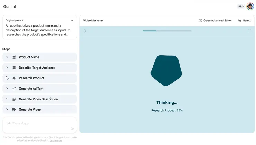The image size is (256, 145).
Task: Click the Generate Video Description icon
Action: click(x=14, y=99)
